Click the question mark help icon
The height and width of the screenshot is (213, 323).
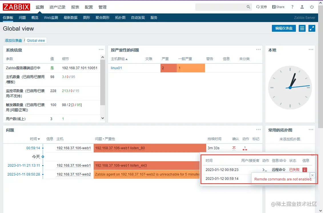[292, 7]
